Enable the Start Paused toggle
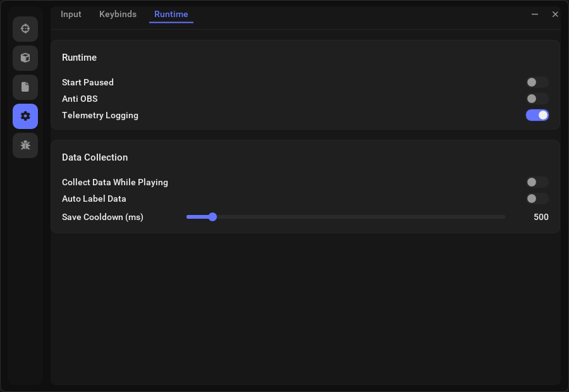This screenshot has width=569, height=392. [537, 82]
